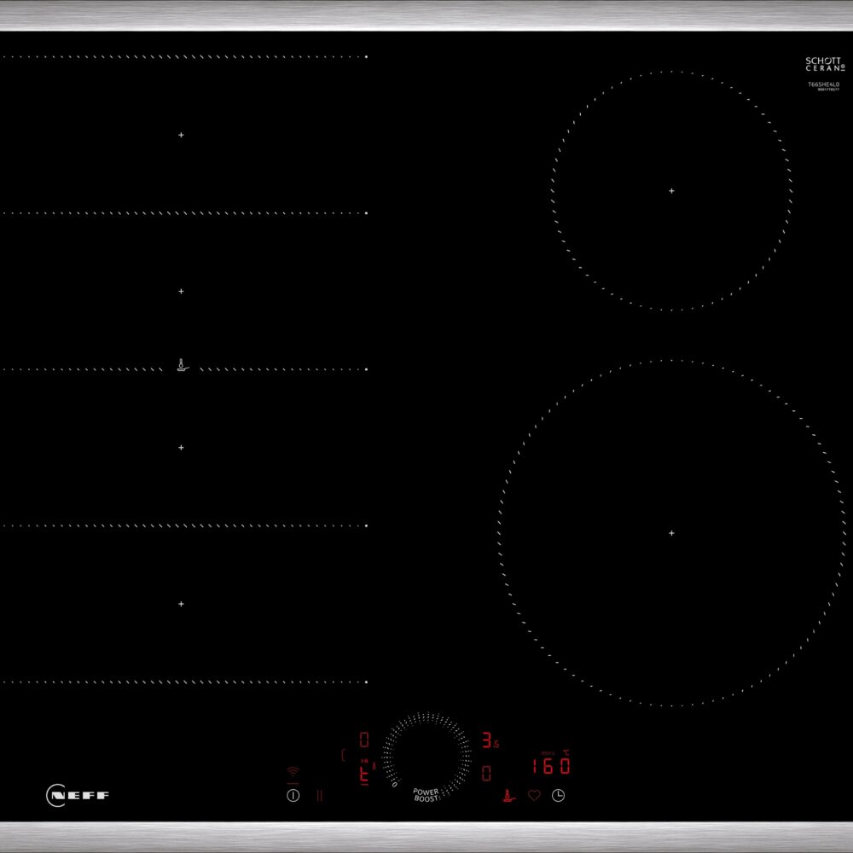The height and width of the screenshot is (853, 853).
Task: Tap the red pause icon
Action: (x=319, y=795)
